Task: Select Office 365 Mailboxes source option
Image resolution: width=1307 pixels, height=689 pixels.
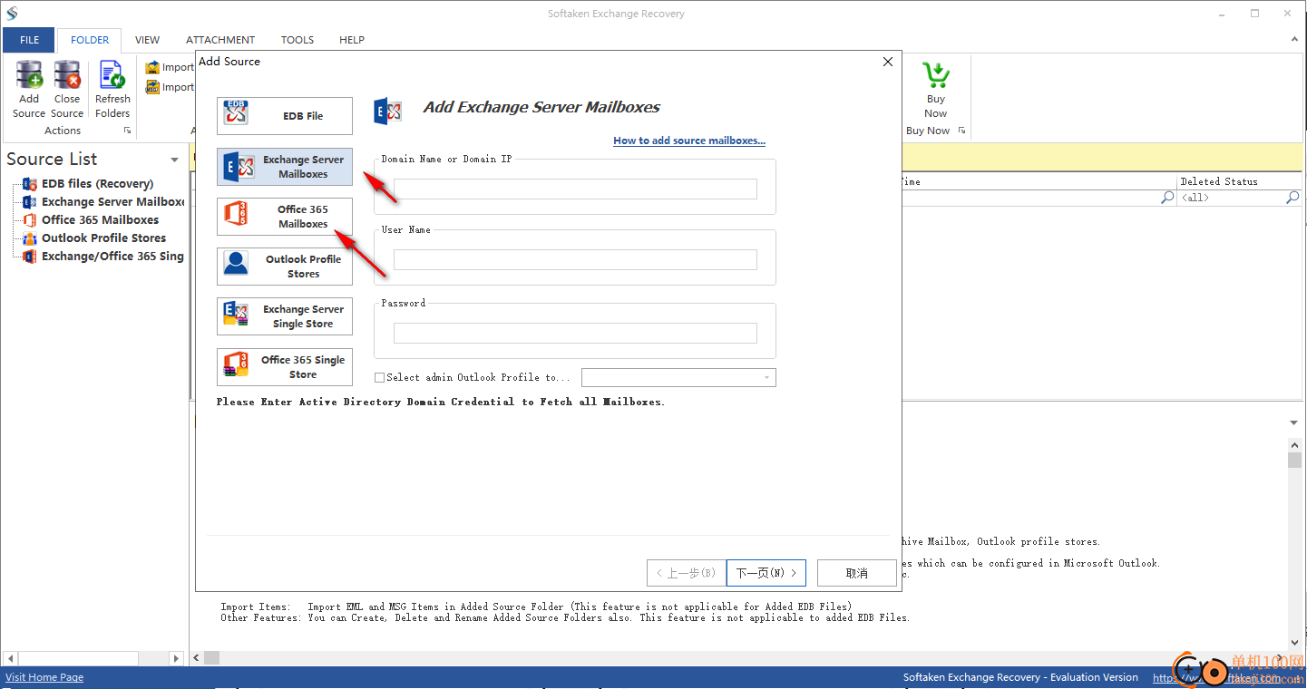Action: pyautogui.click(x=285, y=217)
